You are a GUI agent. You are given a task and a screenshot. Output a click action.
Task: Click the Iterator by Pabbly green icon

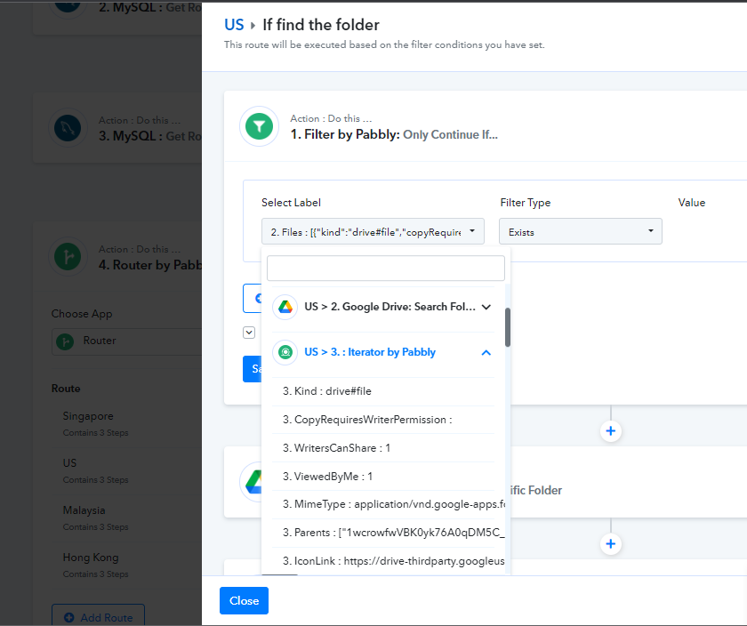point(285,352)
